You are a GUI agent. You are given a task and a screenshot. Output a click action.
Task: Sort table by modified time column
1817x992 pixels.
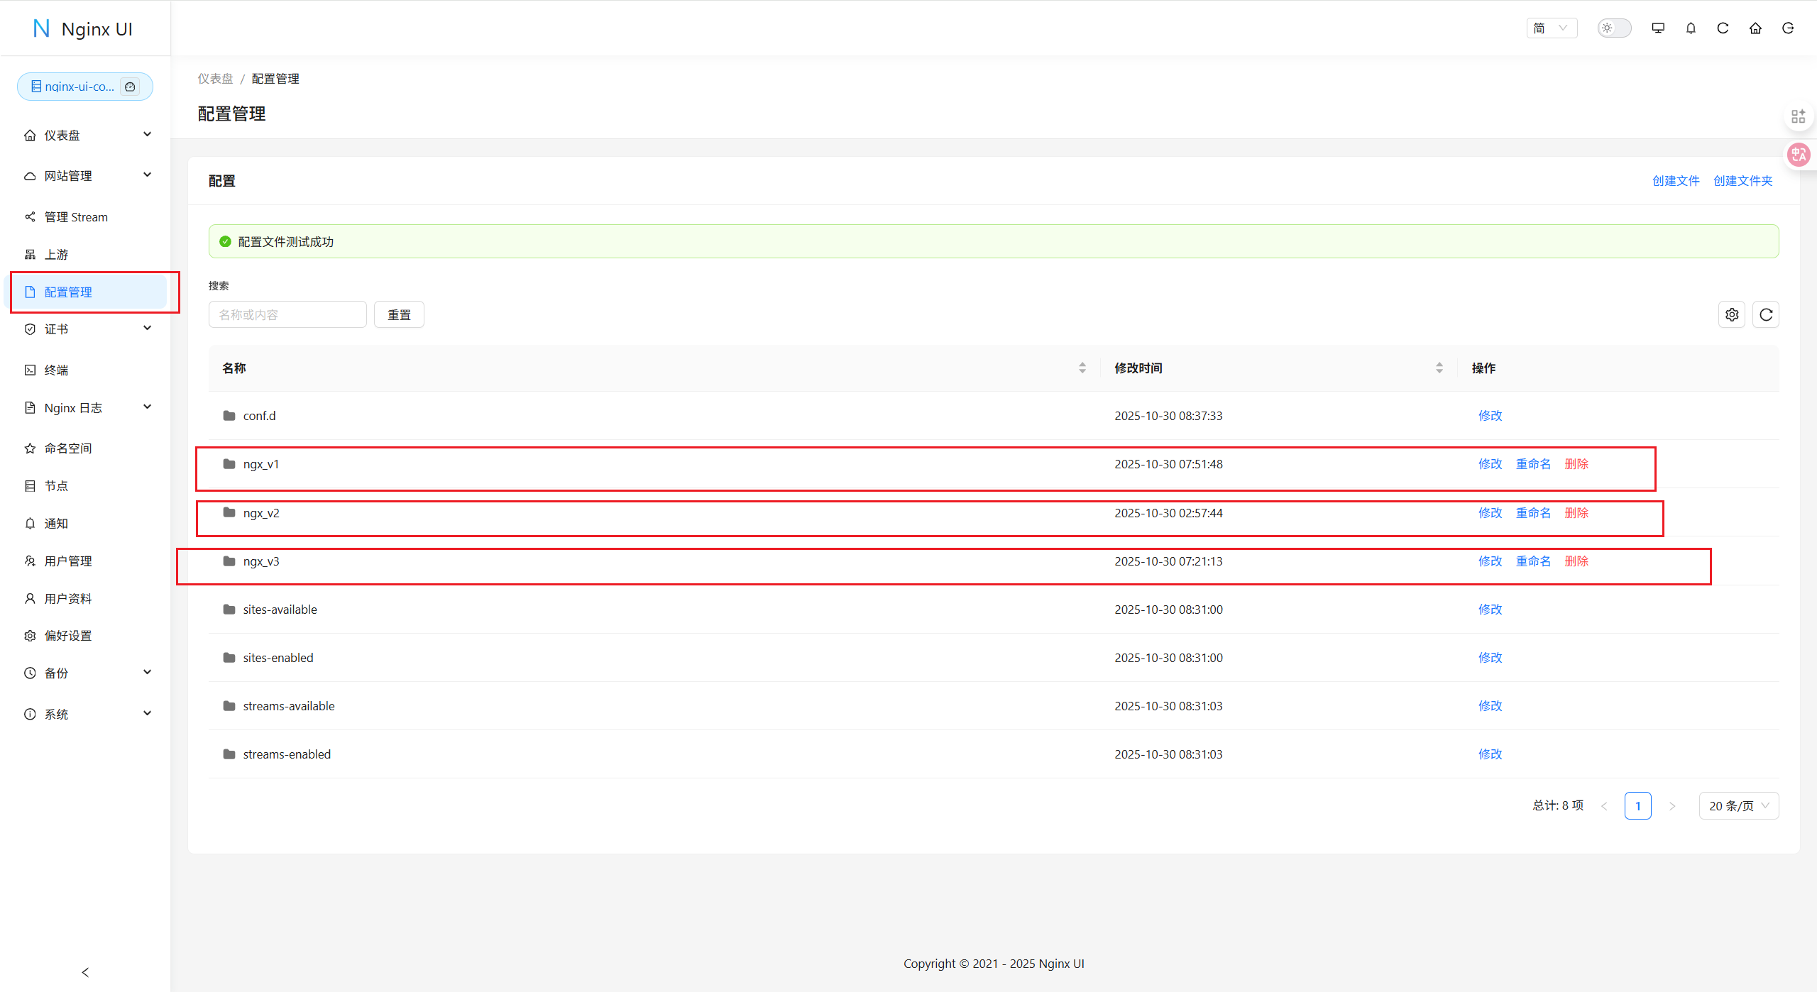tap(1439, 368)
